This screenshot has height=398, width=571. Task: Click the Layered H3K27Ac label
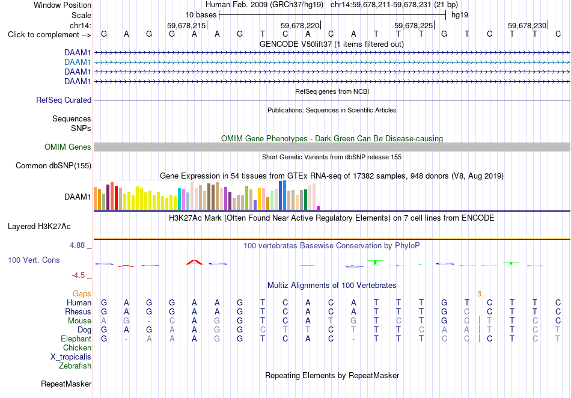(x=39, y=227)
